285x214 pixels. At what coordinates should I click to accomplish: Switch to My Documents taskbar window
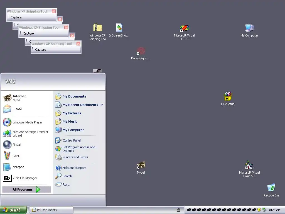[51, 210]
